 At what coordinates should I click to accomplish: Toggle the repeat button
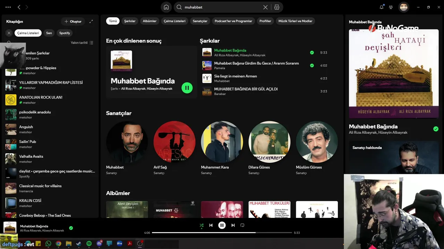(242, 225)
